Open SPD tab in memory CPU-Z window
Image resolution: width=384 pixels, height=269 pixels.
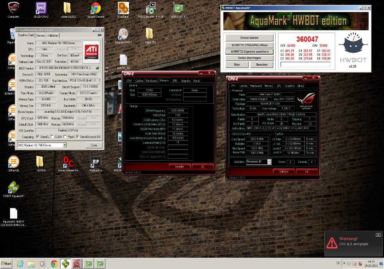point(175,81)
